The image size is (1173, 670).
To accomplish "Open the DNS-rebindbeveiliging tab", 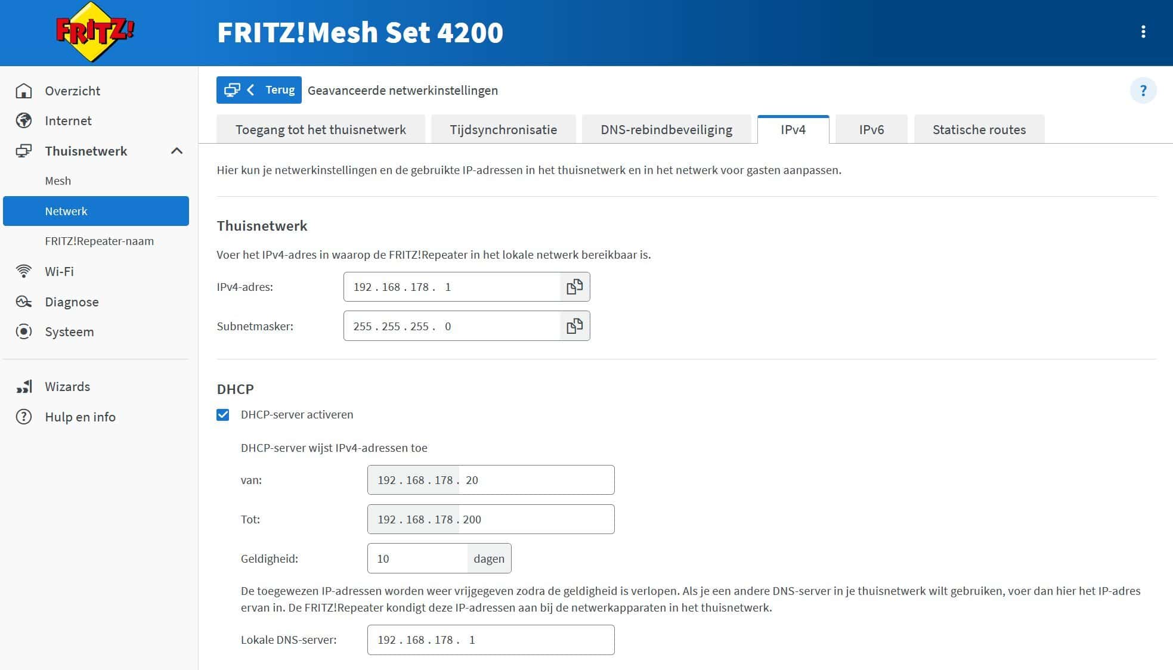I will 666,129.
